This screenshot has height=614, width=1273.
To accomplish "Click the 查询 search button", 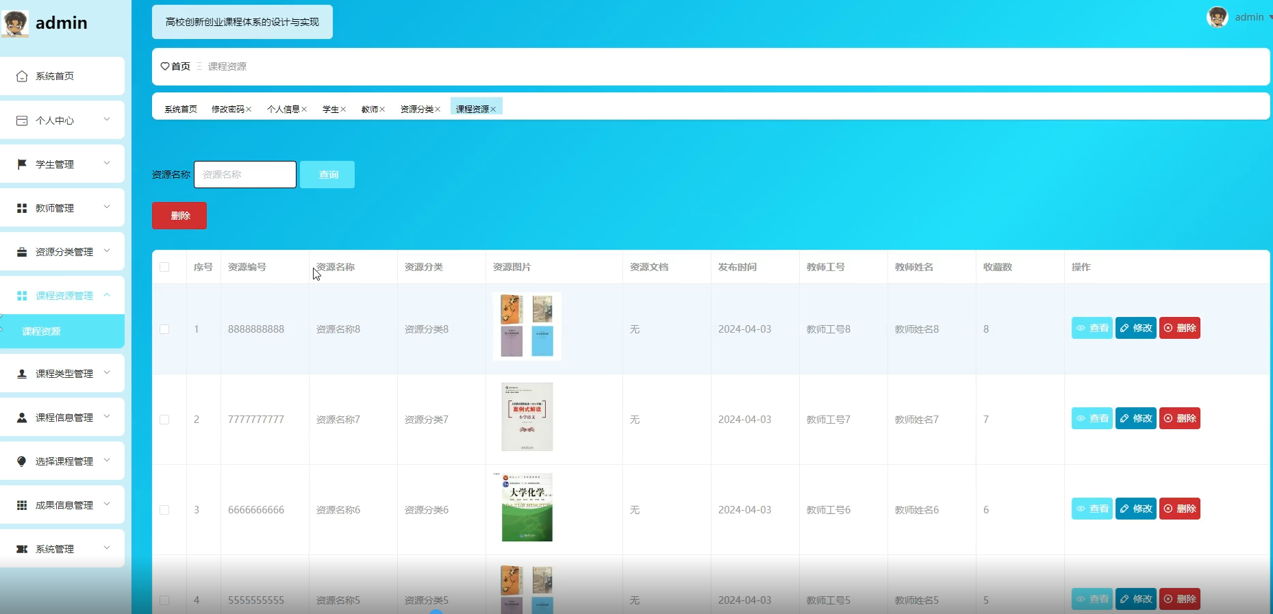I will coord(327,175).
